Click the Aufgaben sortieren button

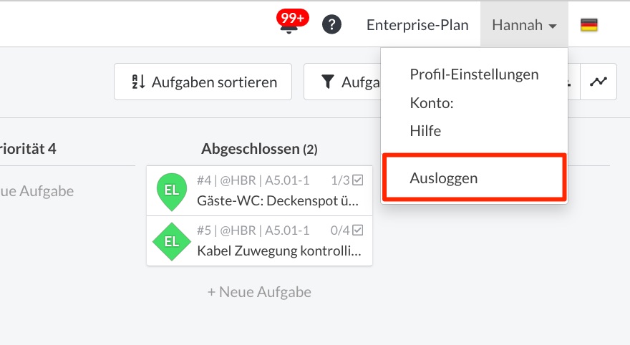click(203, 82)
